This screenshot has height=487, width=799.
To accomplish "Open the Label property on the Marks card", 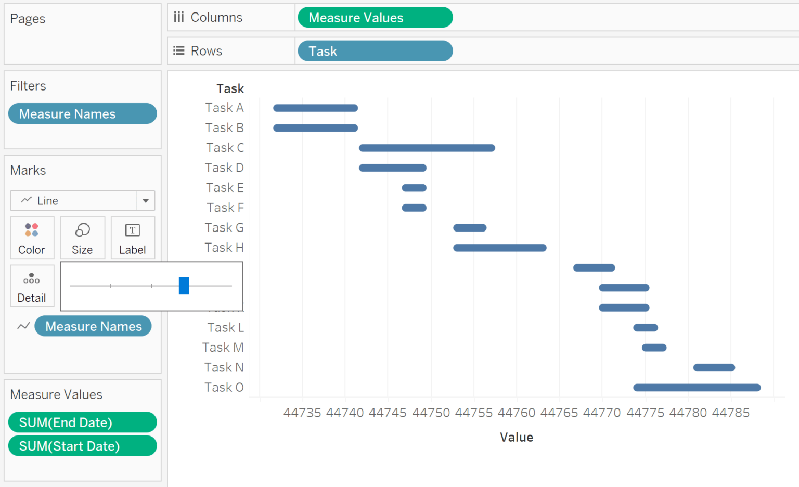I will (133, 238).
